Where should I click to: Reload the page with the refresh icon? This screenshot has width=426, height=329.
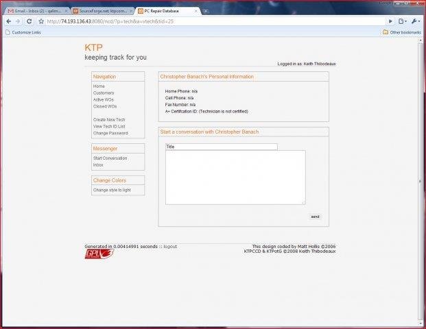click(x=29, y=21)
